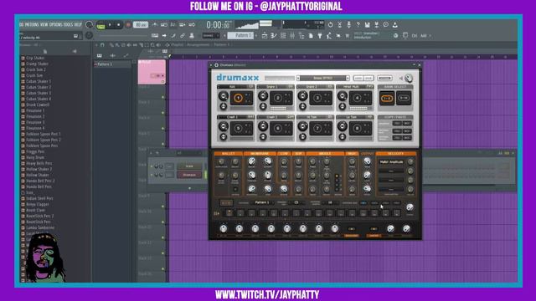Select drum pad 1 (Kick) in Drumaxx
Image resolution: width=536 pixels, height=301 pixels.
coord(238,99)
